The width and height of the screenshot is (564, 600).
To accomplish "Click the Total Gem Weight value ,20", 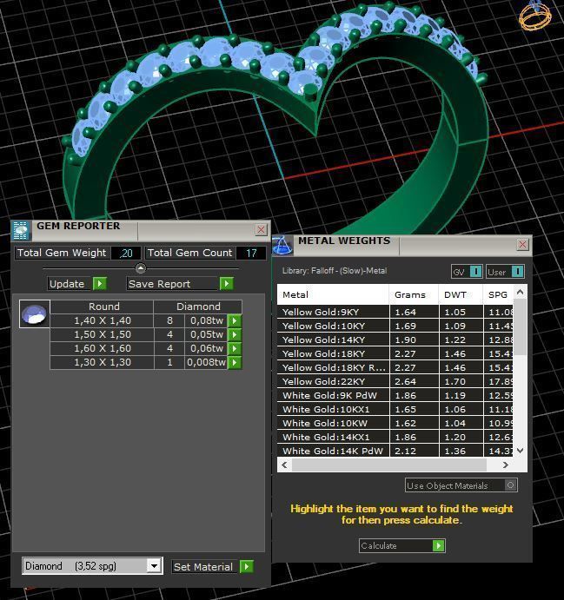I will tap(126, 253).
